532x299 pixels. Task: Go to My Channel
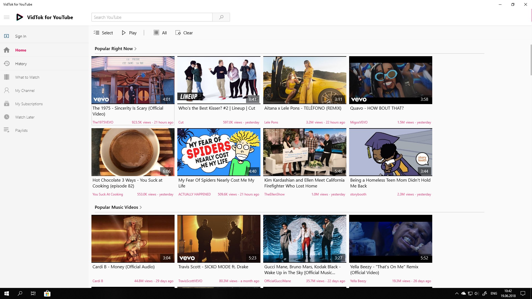point(25,91)
